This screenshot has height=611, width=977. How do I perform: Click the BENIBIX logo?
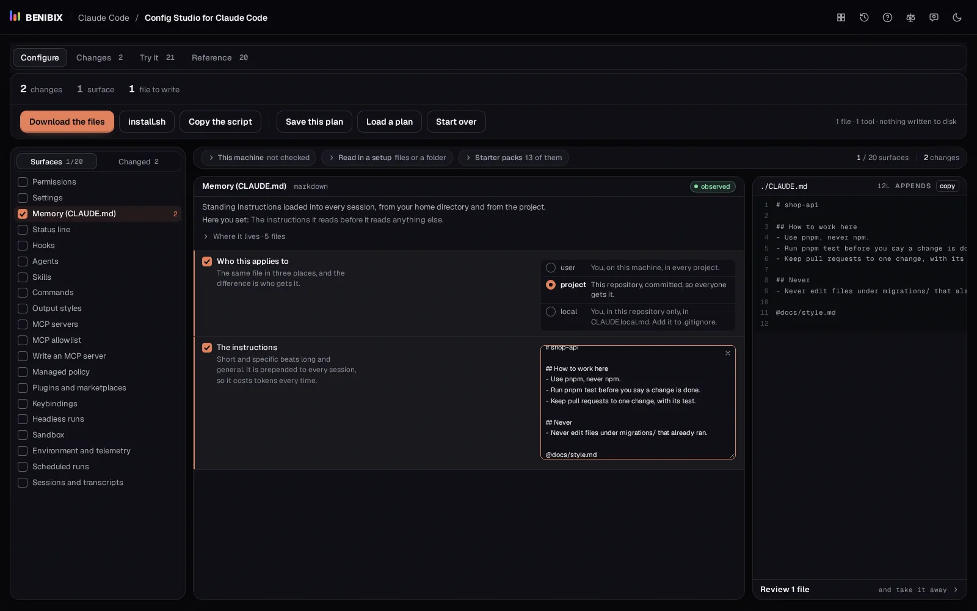pyautogui.click(x=37, y=17)
